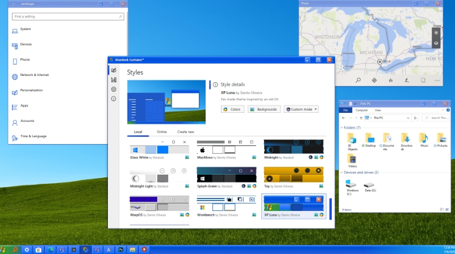
Task: Click the refresh button in This PC
Action: tap(415, 118)
